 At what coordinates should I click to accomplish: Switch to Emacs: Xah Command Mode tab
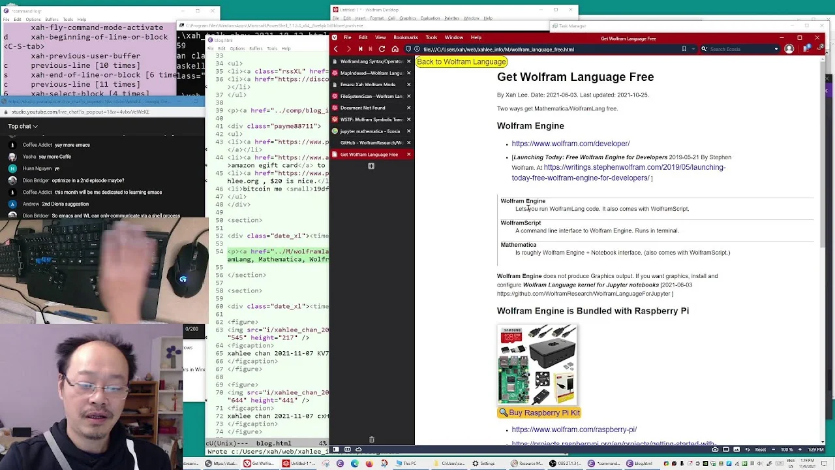pyautogui.click(x=368, y=84)
